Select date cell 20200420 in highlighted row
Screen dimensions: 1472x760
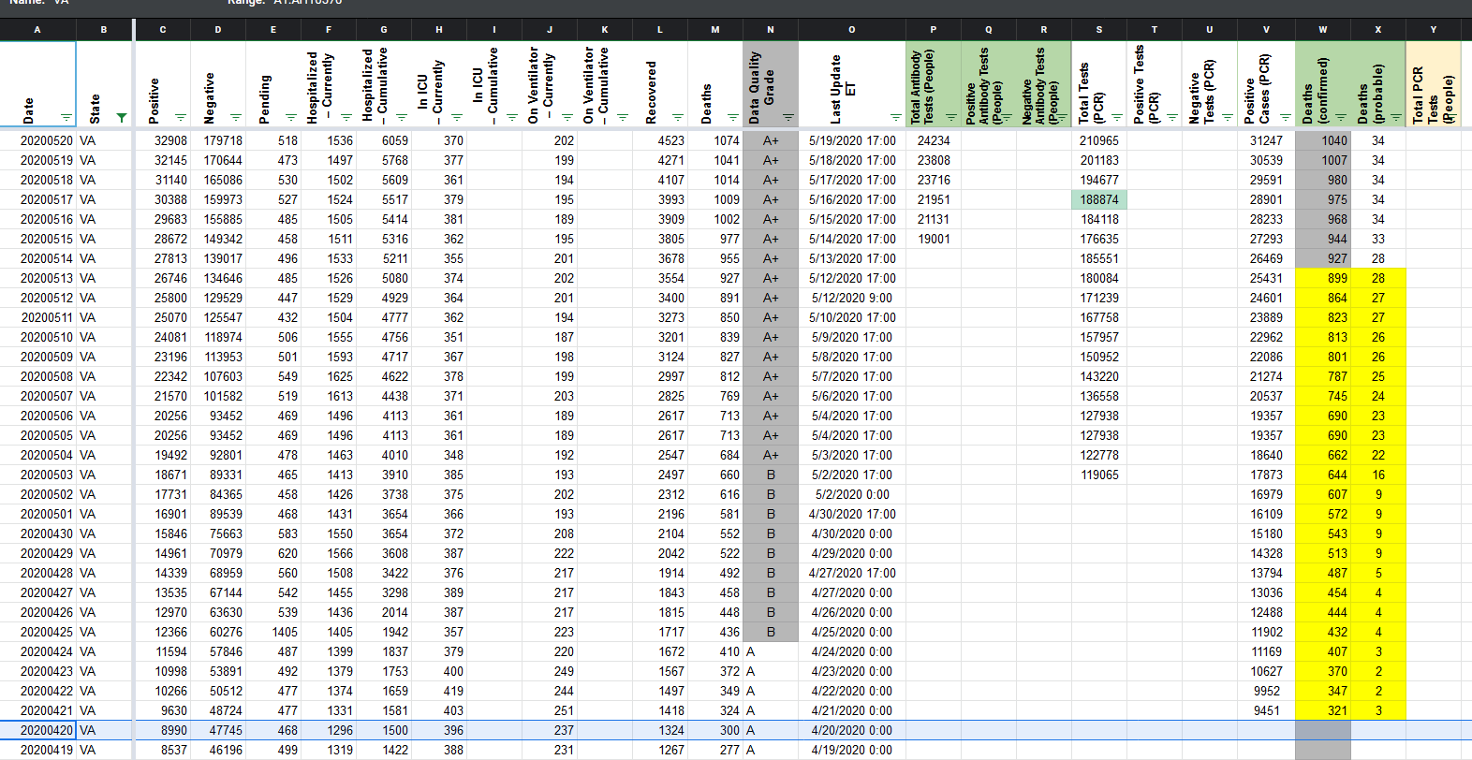coord(37,730)
